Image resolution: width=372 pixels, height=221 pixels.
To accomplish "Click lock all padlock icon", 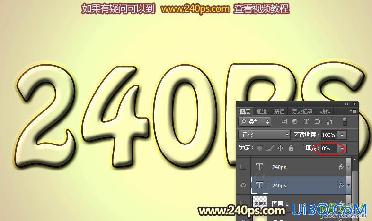I will click(291, 148).
